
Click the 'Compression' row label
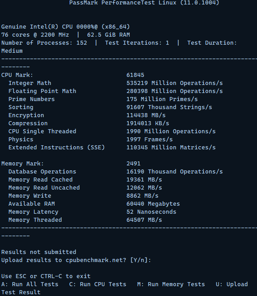tap(28, 123)
